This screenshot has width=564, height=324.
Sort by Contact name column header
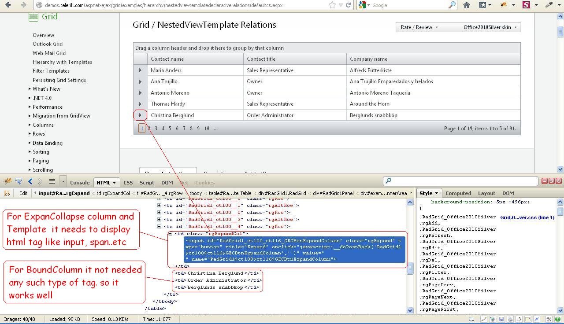tap(167, 59)
